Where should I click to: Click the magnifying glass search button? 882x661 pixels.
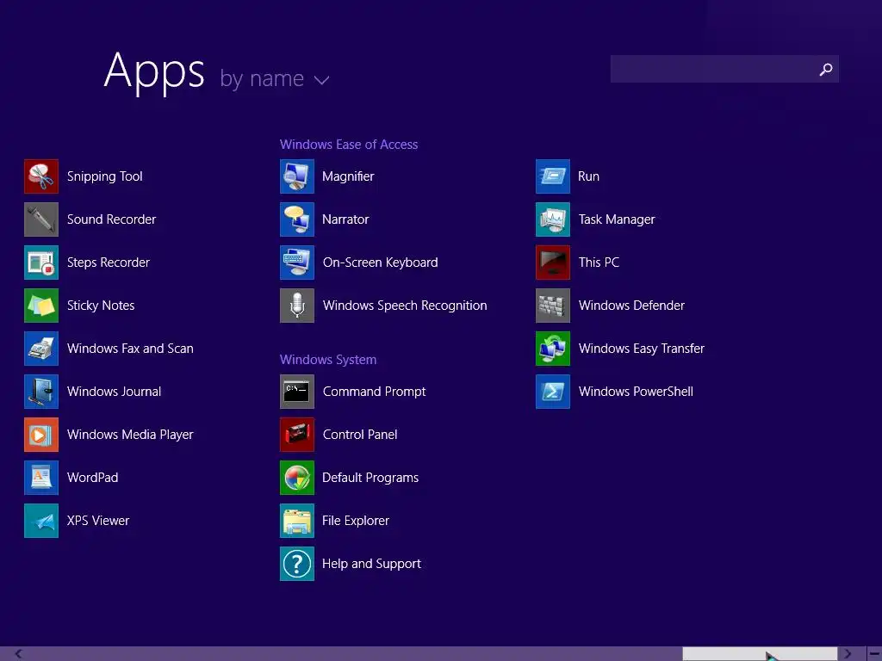pyautogui.click(x=826, y=69)
